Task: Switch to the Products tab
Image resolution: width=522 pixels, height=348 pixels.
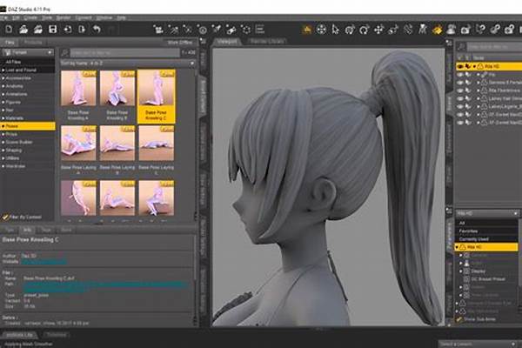Action: 34,41
